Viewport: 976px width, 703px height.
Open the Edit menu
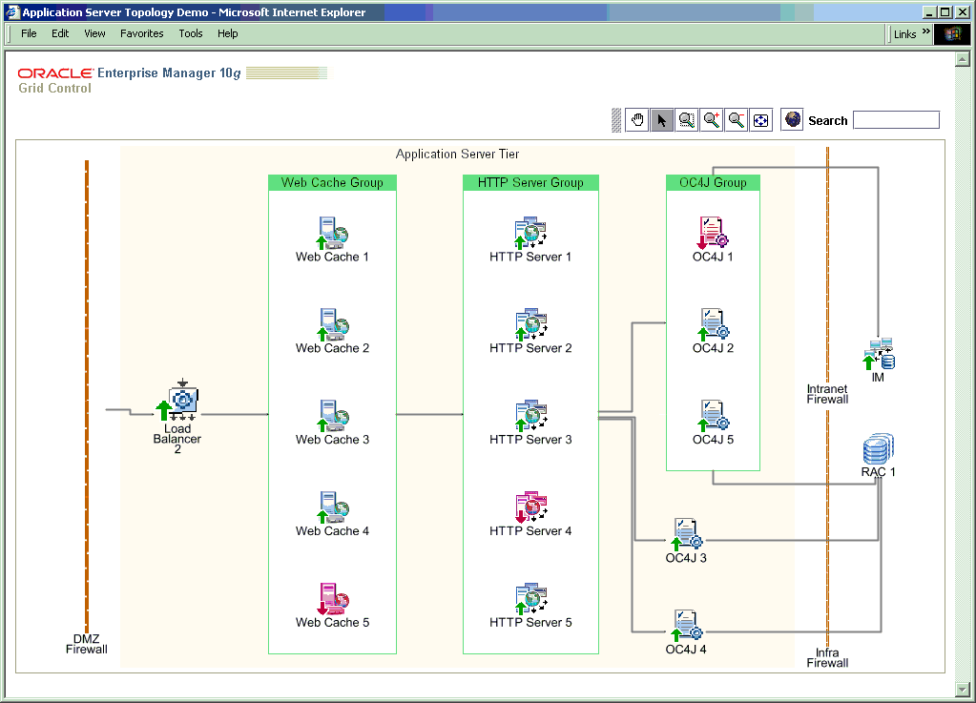coord(60,33)
